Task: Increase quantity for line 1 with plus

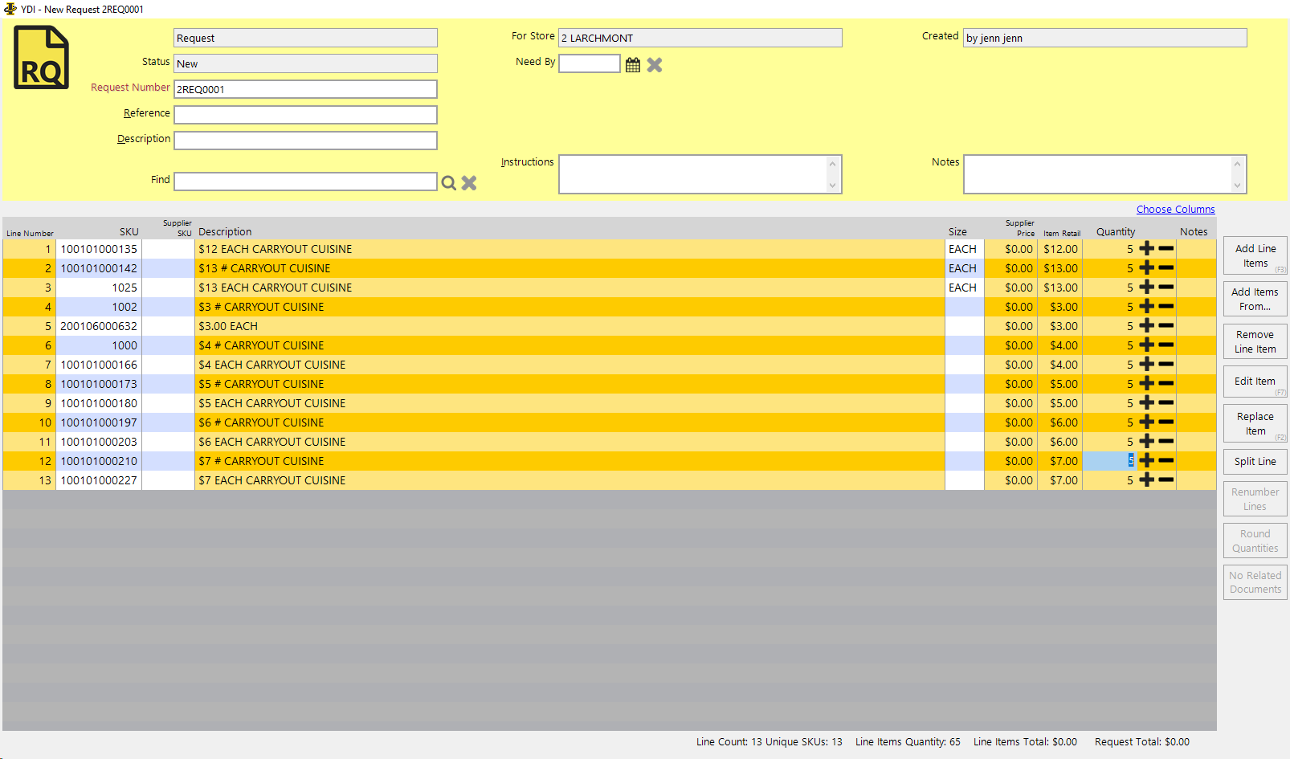Action: click(1147, 249)
